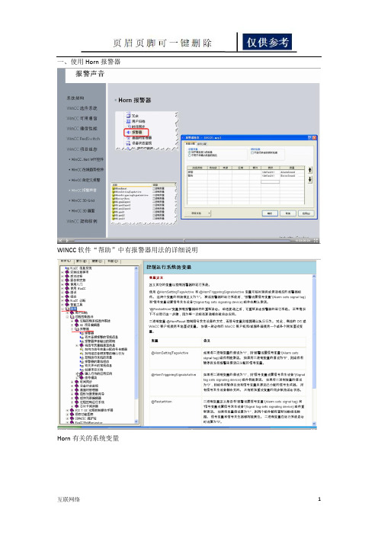Open the WinCC .Net WPF控件 sidebar entry
The width and height of the screenshot is (378, 535).
pos(87,159)
